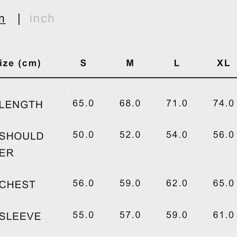Click the LENGTH row label
The image size is (237, 237).
[x=21, y=105]
